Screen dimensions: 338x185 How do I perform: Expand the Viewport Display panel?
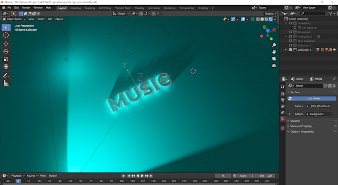pos(288,126)
